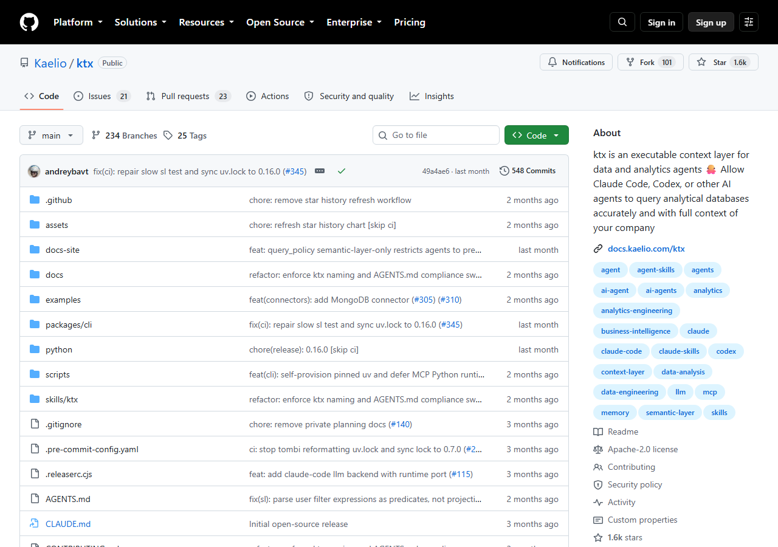The width and height of the screenshot is (778, 547).
Task: Open the Pricing page
Action: click(410, 22)
